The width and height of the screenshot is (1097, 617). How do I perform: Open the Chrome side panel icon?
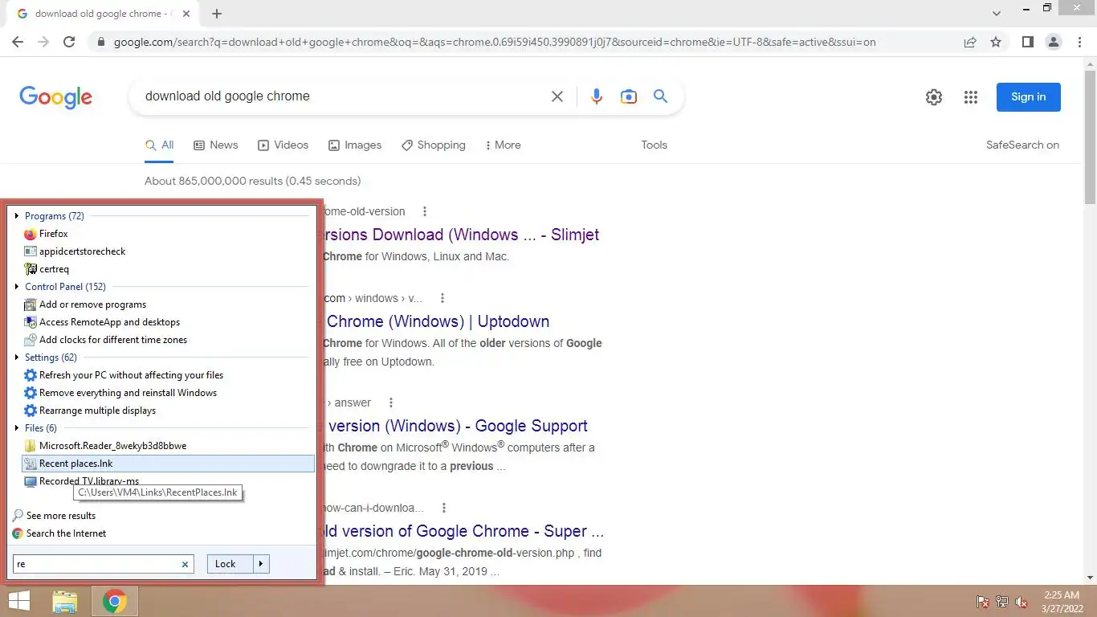(x=1027, y=42)
